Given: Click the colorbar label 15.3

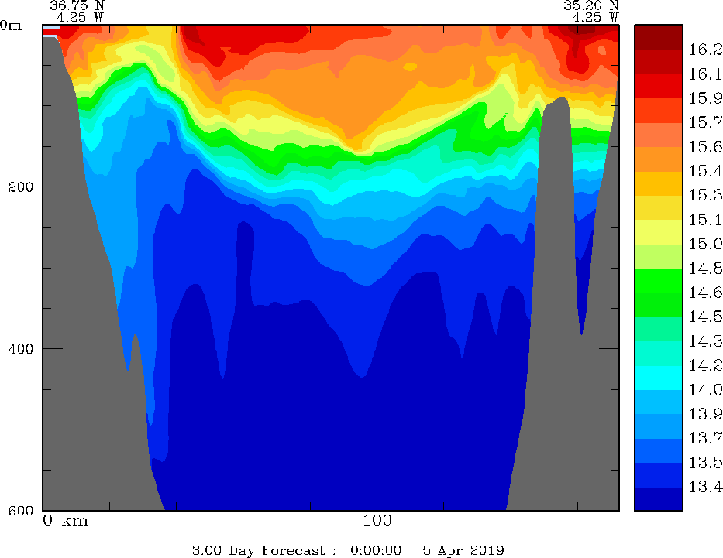Looking at the screenshot, I should tap(705, 195).
